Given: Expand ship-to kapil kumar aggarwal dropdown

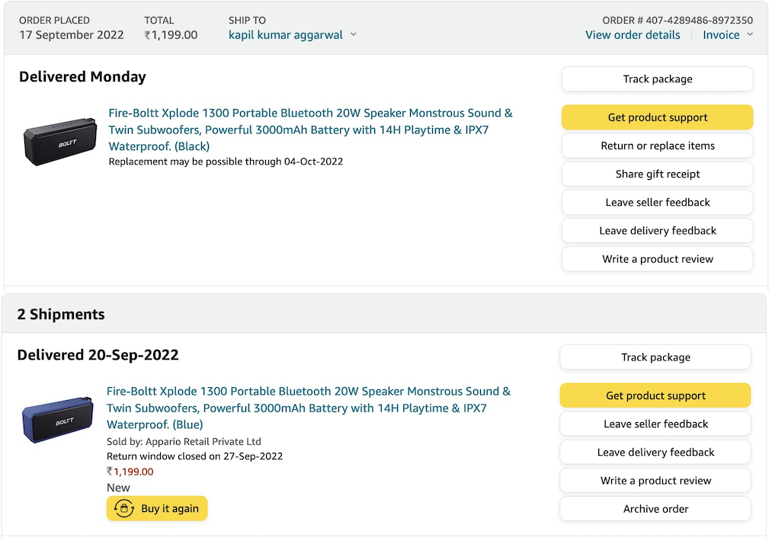Looking at the screenshot, I should 353,35.
